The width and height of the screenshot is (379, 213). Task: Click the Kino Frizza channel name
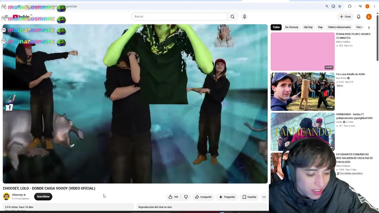[341, 78]
